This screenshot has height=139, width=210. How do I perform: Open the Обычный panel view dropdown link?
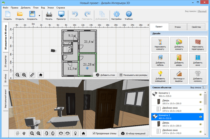tap(202, 11)
